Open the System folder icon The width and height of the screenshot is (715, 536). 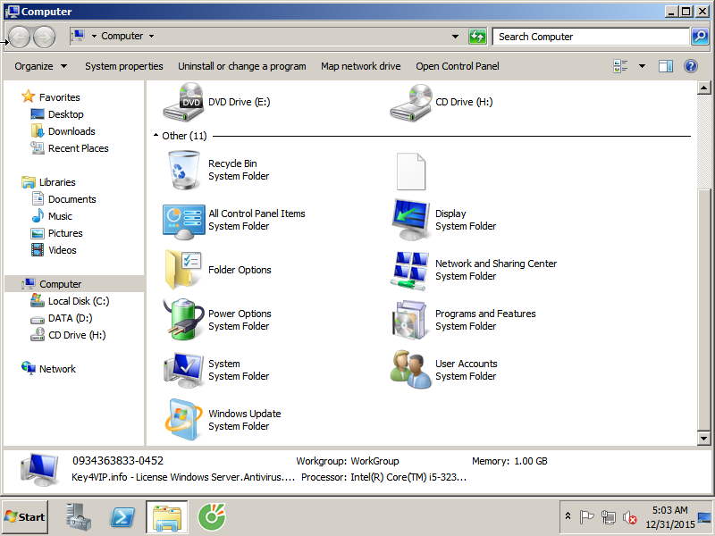coord(184,370)
